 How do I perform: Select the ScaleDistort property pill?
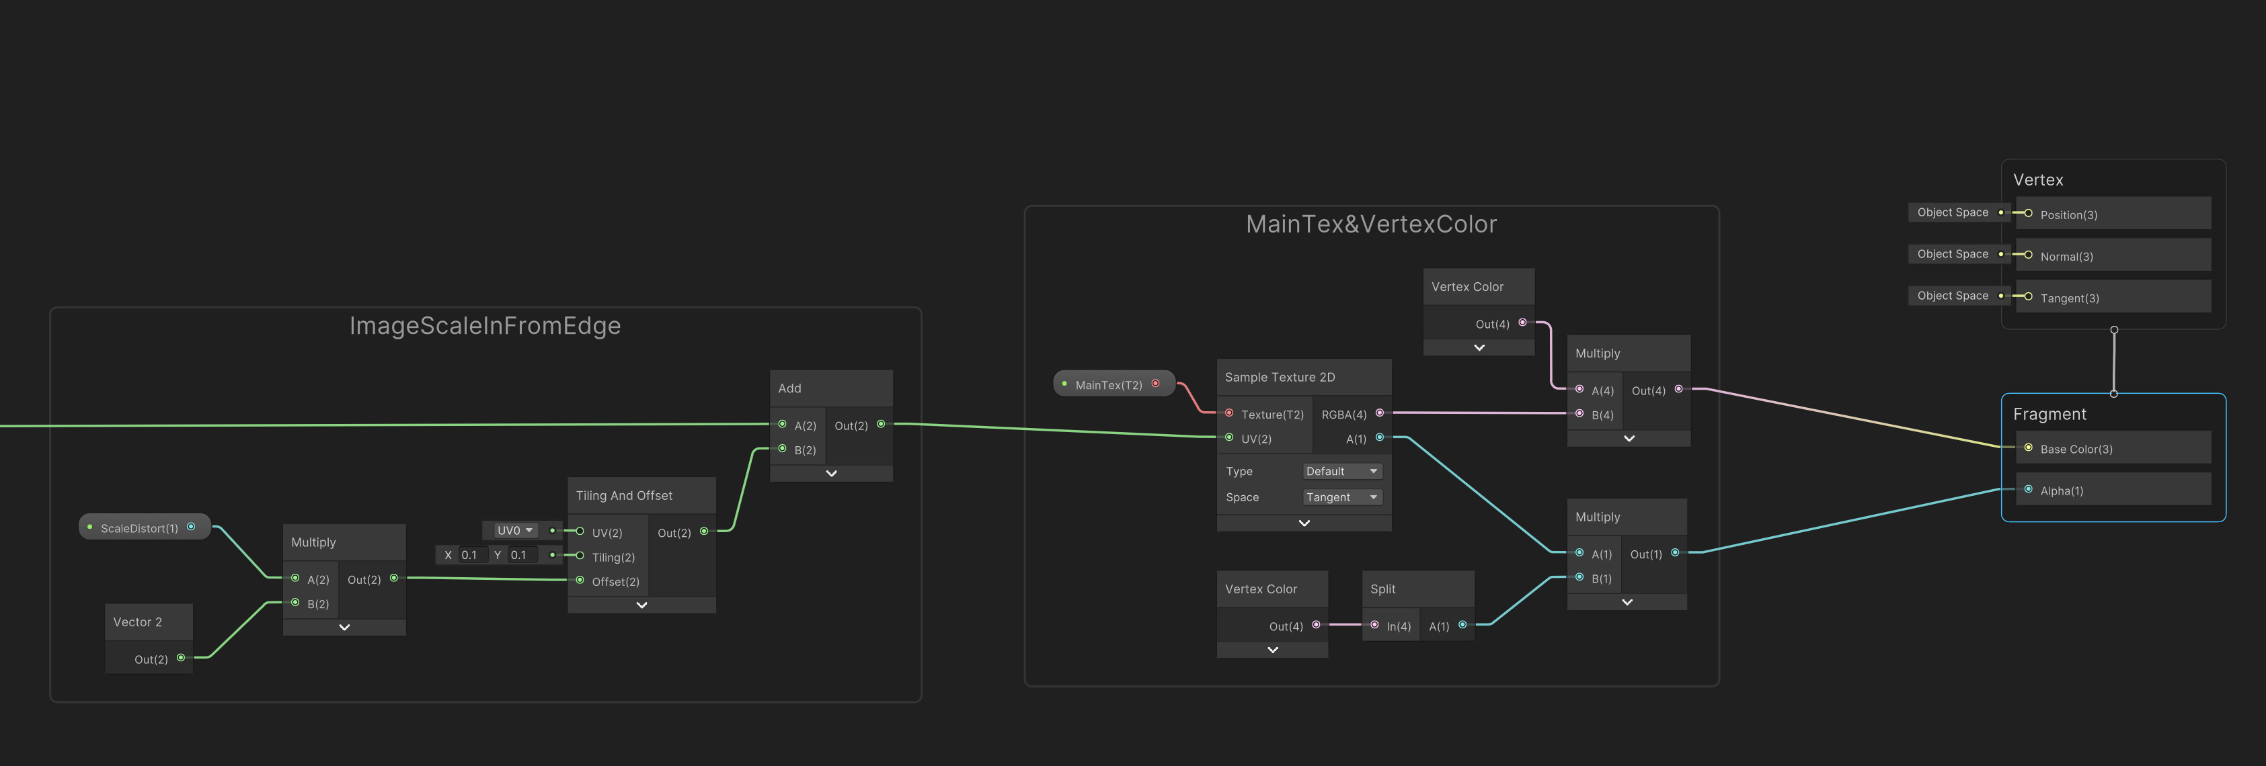(141, 527)
